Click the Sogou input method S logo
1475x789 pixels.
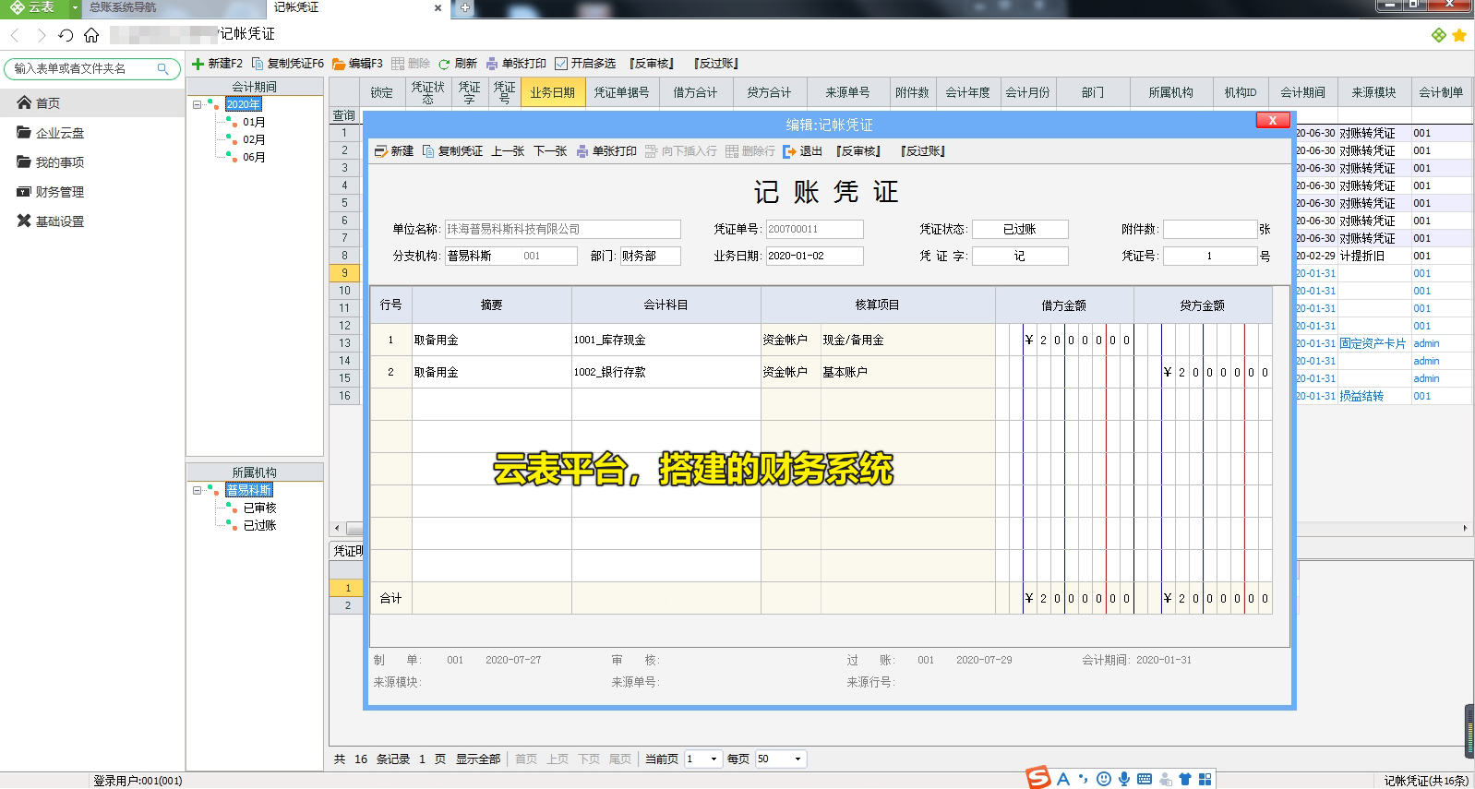click(x=1038, y=778)
